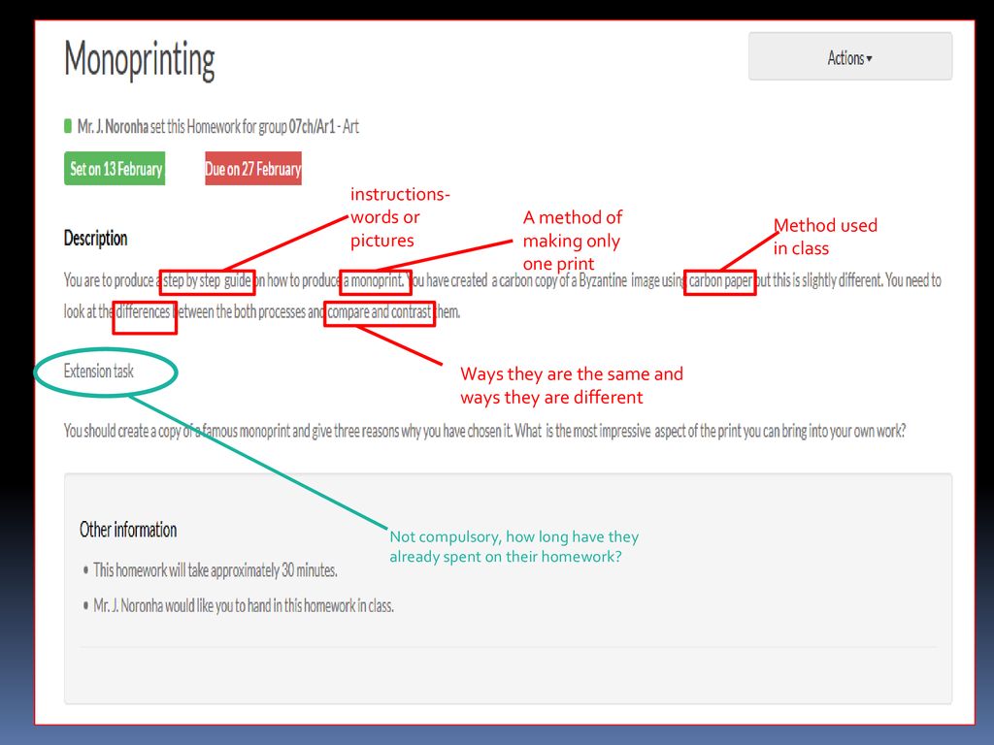Click the green status square beside Mr. J. Noronha
The height and width of the screenshot is (745, 994).
[68, 126]
